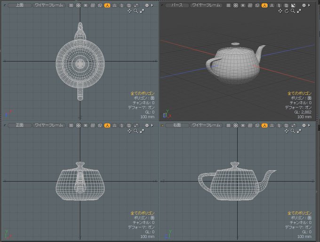This screenshot has width=320, height=242.
Task: Click the small dot handle left of 右面
Action: 162,125
